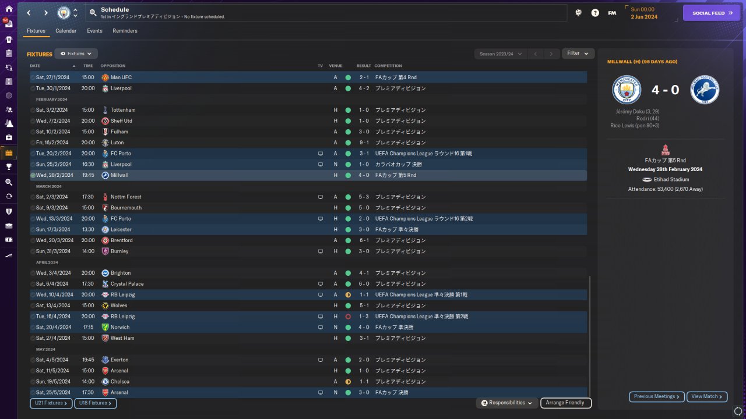Switch to the Reminders tab
This screenshot has width=746, height=419.
click(x=125, y=31)
